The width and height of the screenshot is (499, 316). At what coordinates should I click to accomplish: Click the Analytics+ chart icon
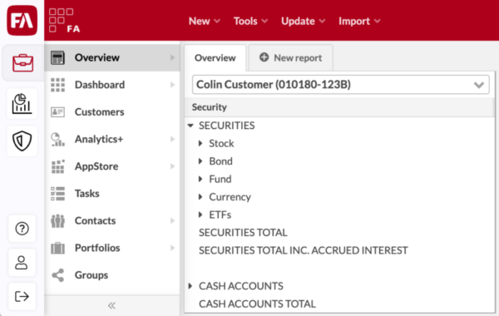[x=57, y=140]
